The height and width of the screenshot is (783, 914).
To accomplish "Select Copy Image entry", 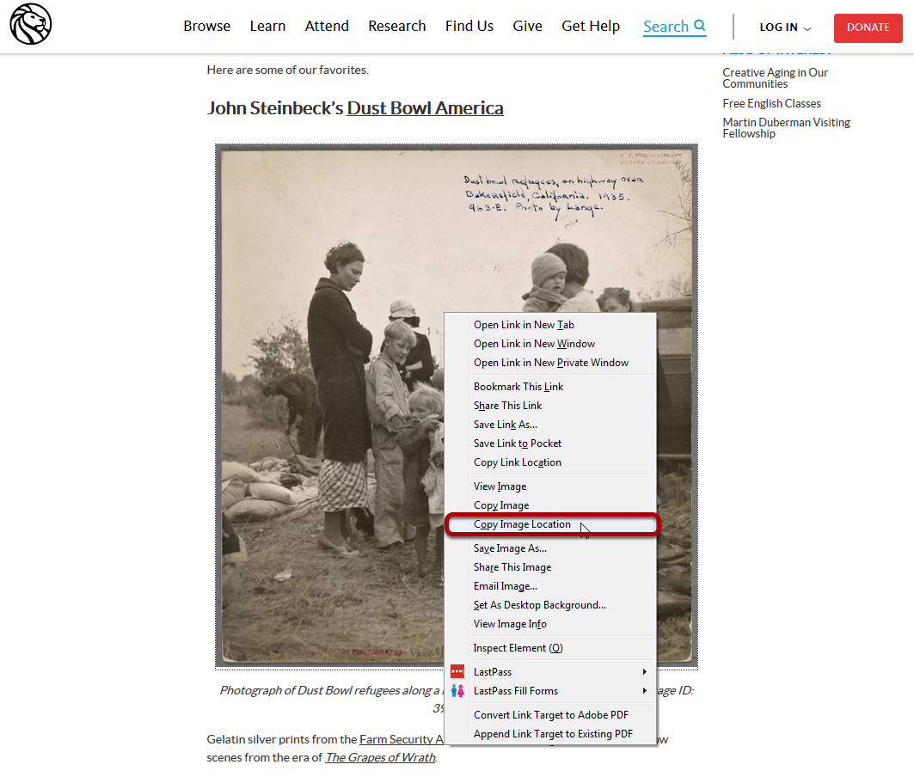I will point(551,505).
